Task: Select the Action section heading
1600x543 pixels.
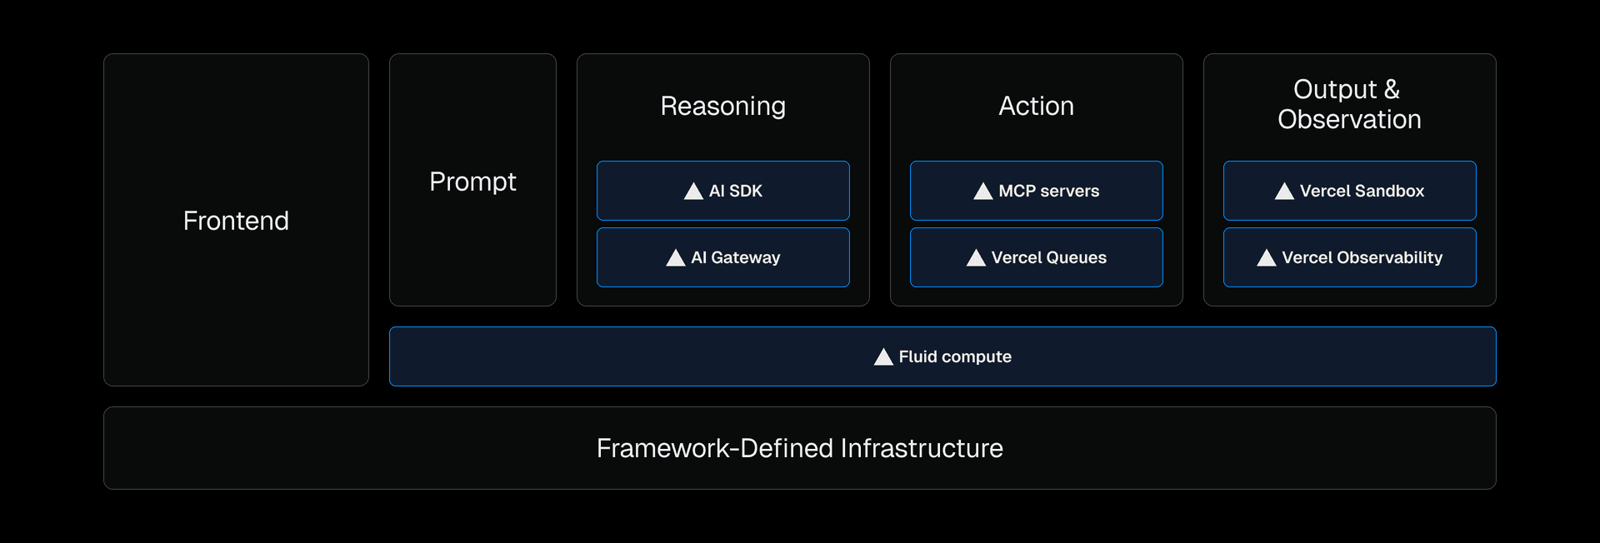Action: (1036, 106)
